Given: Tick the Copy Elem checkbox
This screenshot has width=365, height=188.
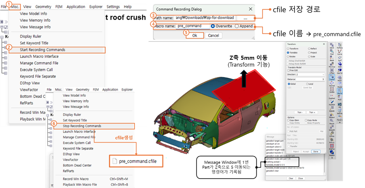Looking at the screenshot, I should coord(289,120).
